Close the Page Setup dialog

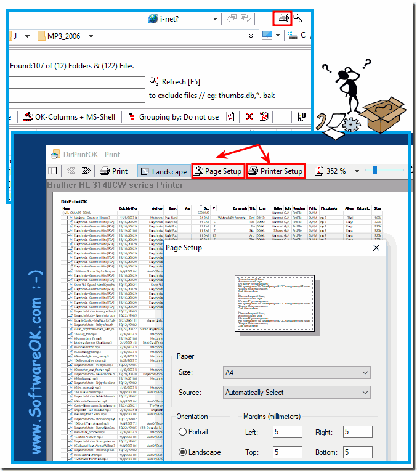pyautogui.click(x=376, y=248)
